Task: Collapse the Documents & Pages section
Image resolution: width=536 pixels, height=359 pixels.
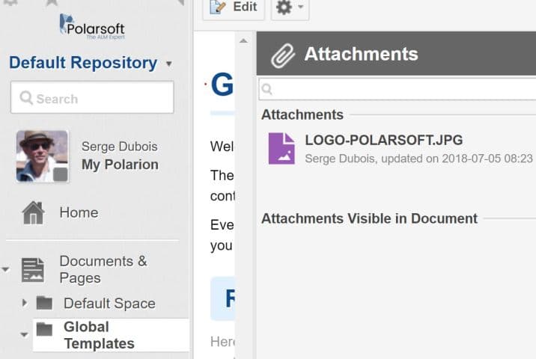Action: pos(6,269)
